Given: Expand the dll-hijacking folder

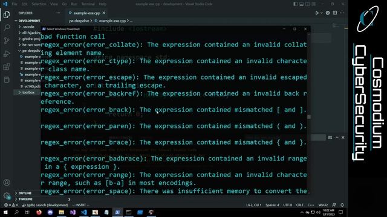Looking at the screenshot, I should [27, 33].
